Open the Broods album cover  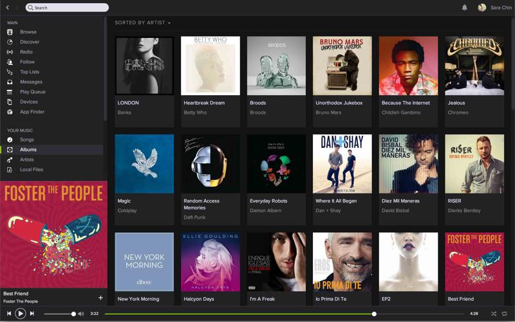276,66
